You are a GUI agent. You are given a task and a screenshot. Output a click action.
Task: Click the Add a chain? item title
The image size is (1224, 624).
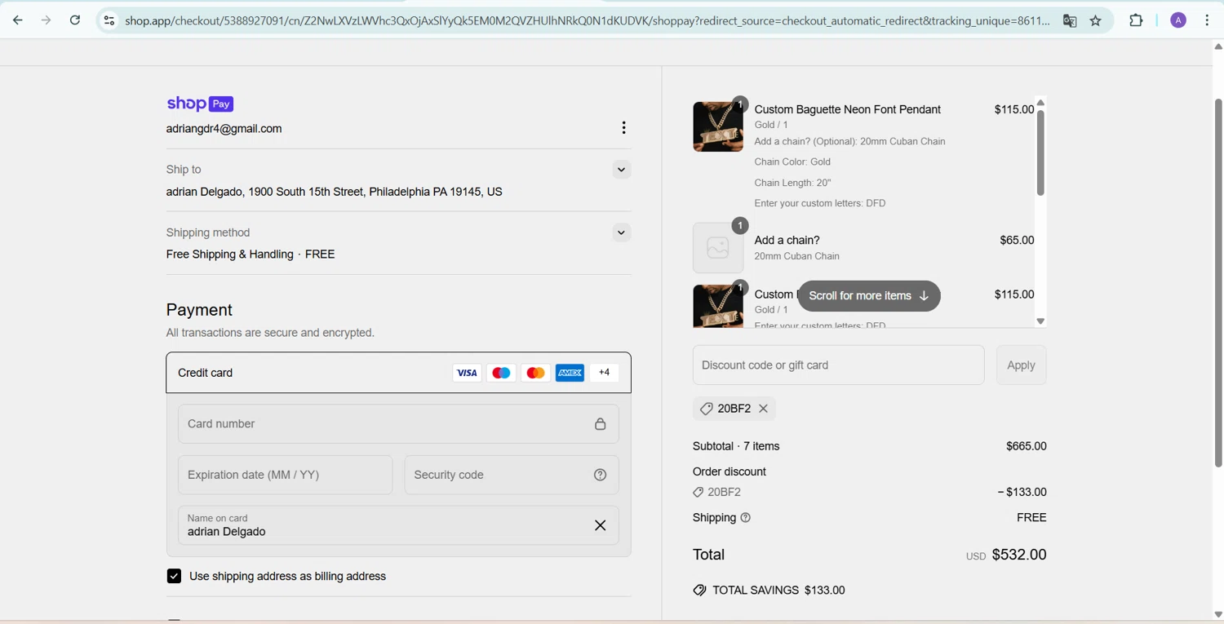[787, 240]
